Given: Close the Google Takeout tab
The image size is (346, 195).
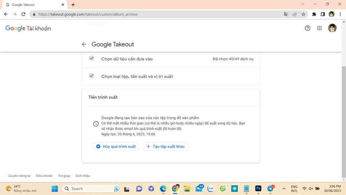Looking at the screenshot, I should click(x=63, y=5).
